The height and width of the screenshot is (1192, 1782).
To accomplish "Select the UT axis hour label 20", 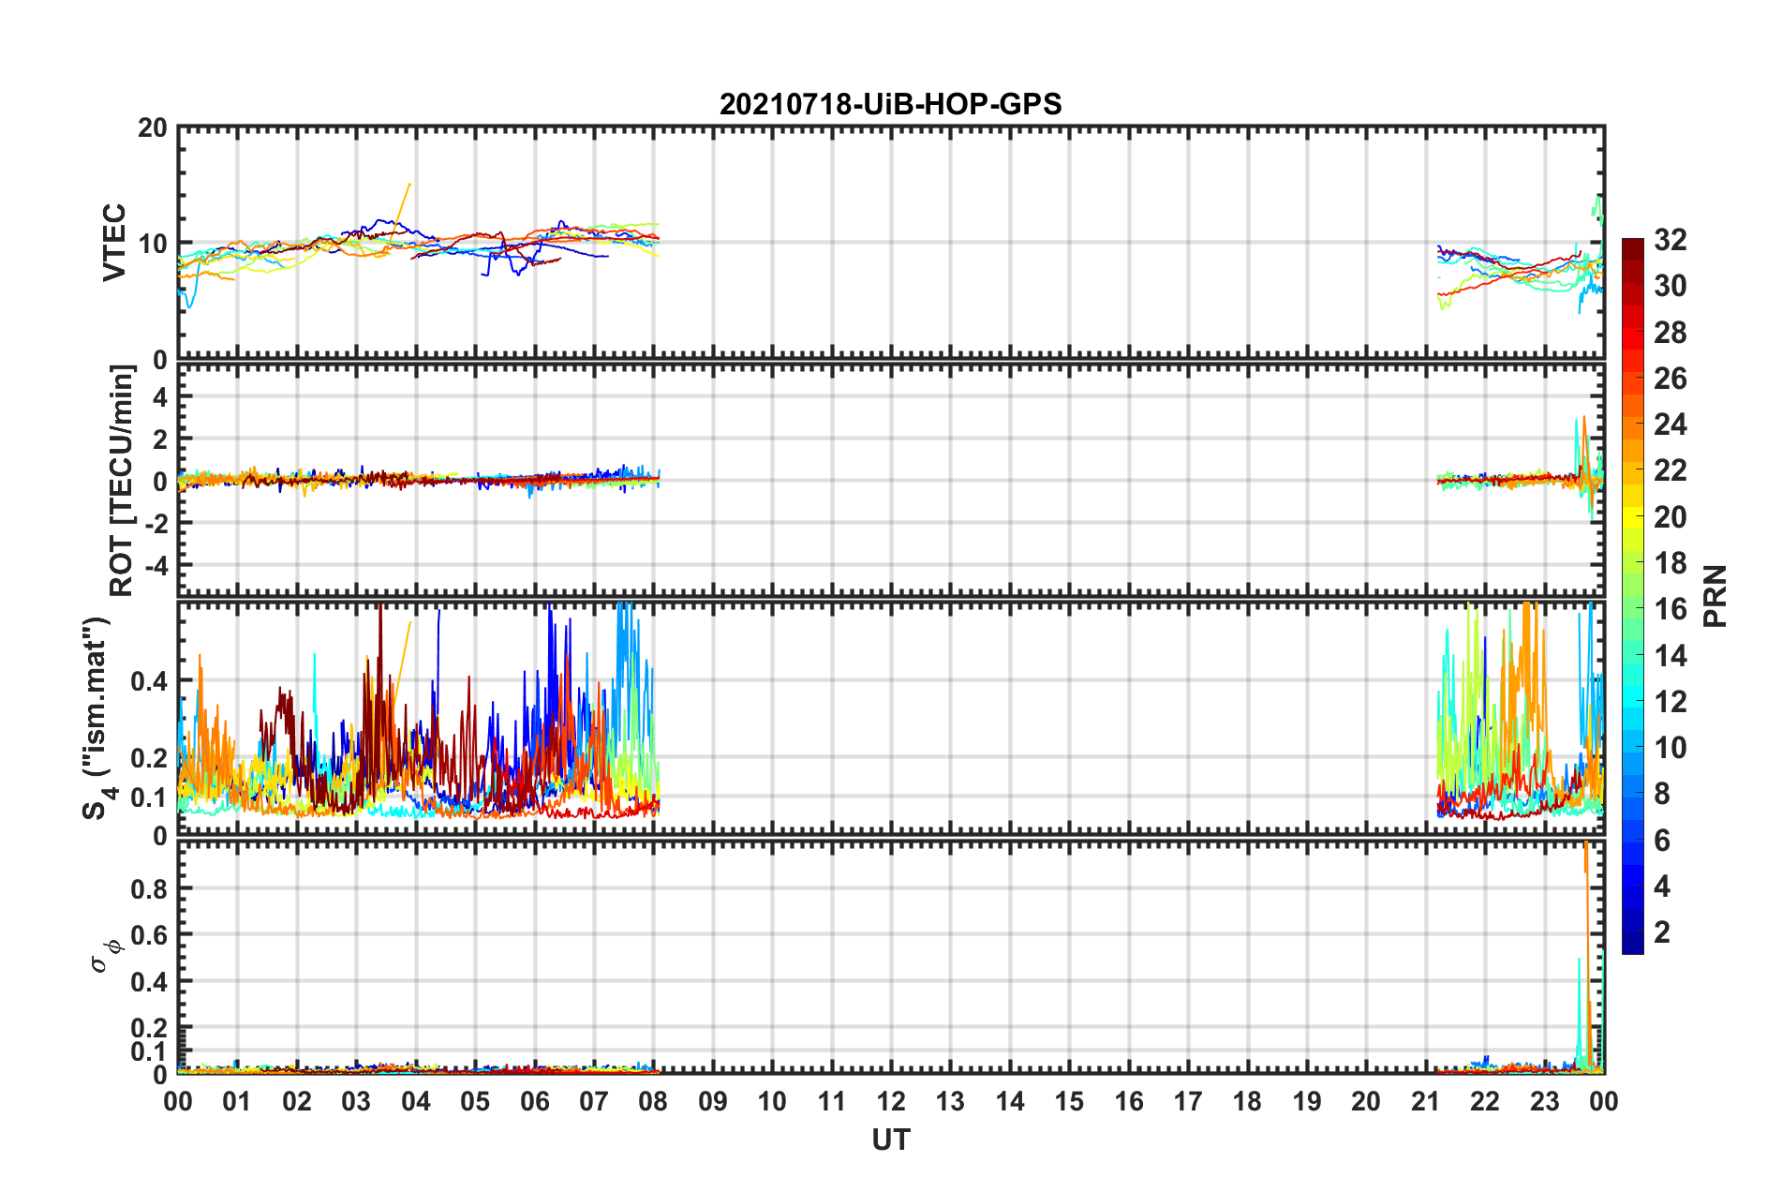I will click(x=1366, y=1101).
